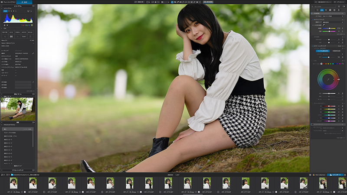347x195 pixels.
Task: Open the zoom level dropdown in top toolbar
Action: click(x=165, y=2)
